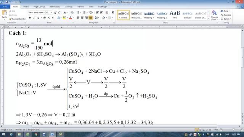Open line spacing options
Viewport: 244px width, 137px height.
[96, 18]
